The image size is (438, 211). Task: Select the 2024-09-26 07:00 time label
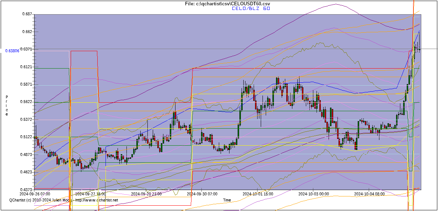pyautogui.click(x=34, y=194)
